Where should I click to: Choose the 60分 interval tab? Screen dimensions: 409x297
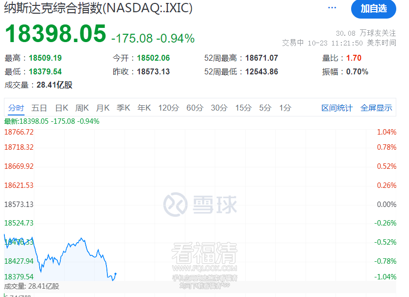coord(195,108)
